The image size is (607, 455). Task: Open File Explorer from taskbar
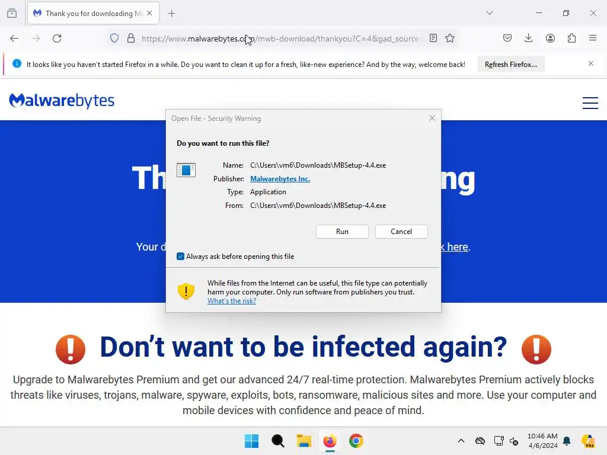click(x=304, y=441)
